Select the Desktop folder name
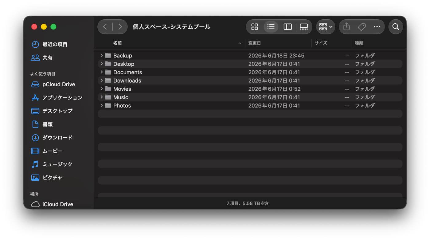This screenshot has width=430, height=240. pos(124,64)
